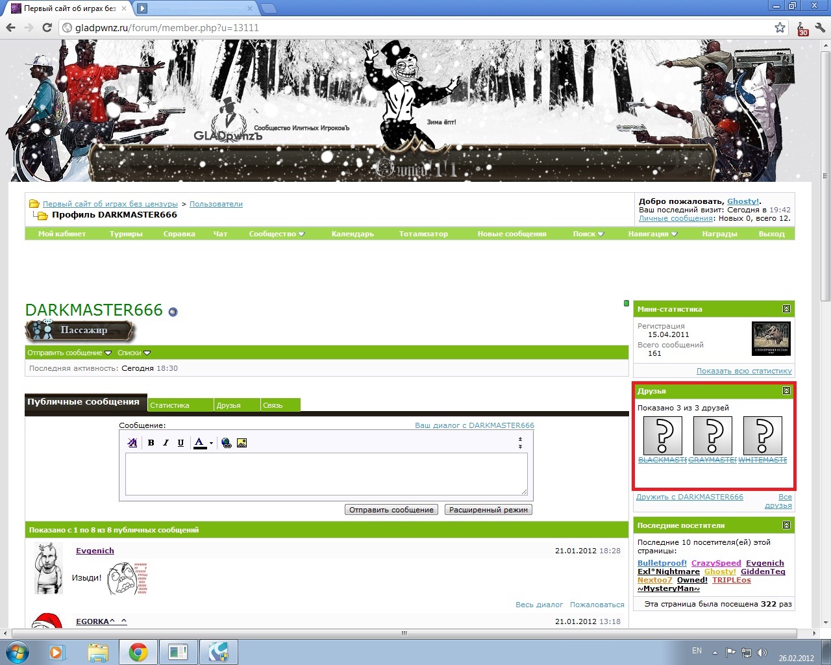Click the Remove Formatting icon in editor
This screenshot has height=665, width=831.
132,443
